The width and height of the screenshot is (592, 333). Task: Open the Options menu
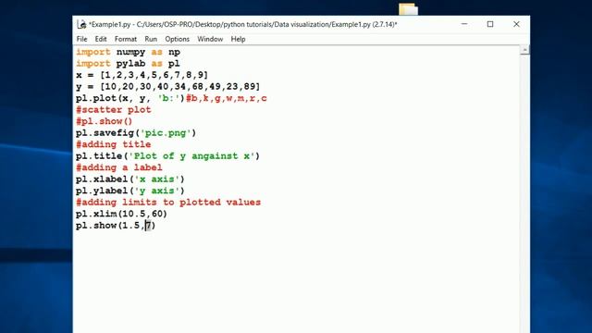click(177, 39)
